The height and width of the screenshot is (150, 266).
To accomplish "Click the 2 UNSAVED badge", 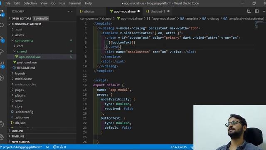I will pyautogui.click(x=41, y=18).
